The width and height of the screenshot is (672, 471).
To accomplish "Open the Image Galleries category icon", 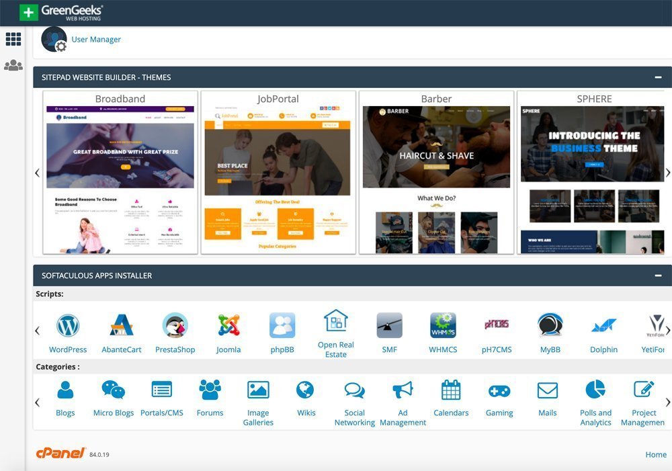I will (x=258, y=390).
